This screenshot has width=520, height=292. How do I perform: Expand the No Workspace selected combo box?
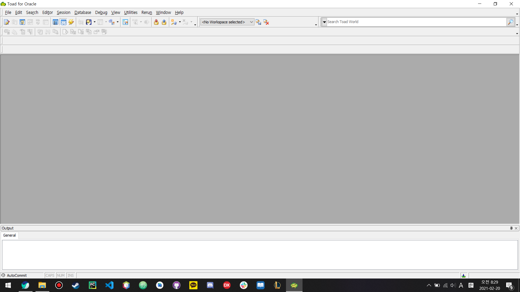[x=251, y=22]
